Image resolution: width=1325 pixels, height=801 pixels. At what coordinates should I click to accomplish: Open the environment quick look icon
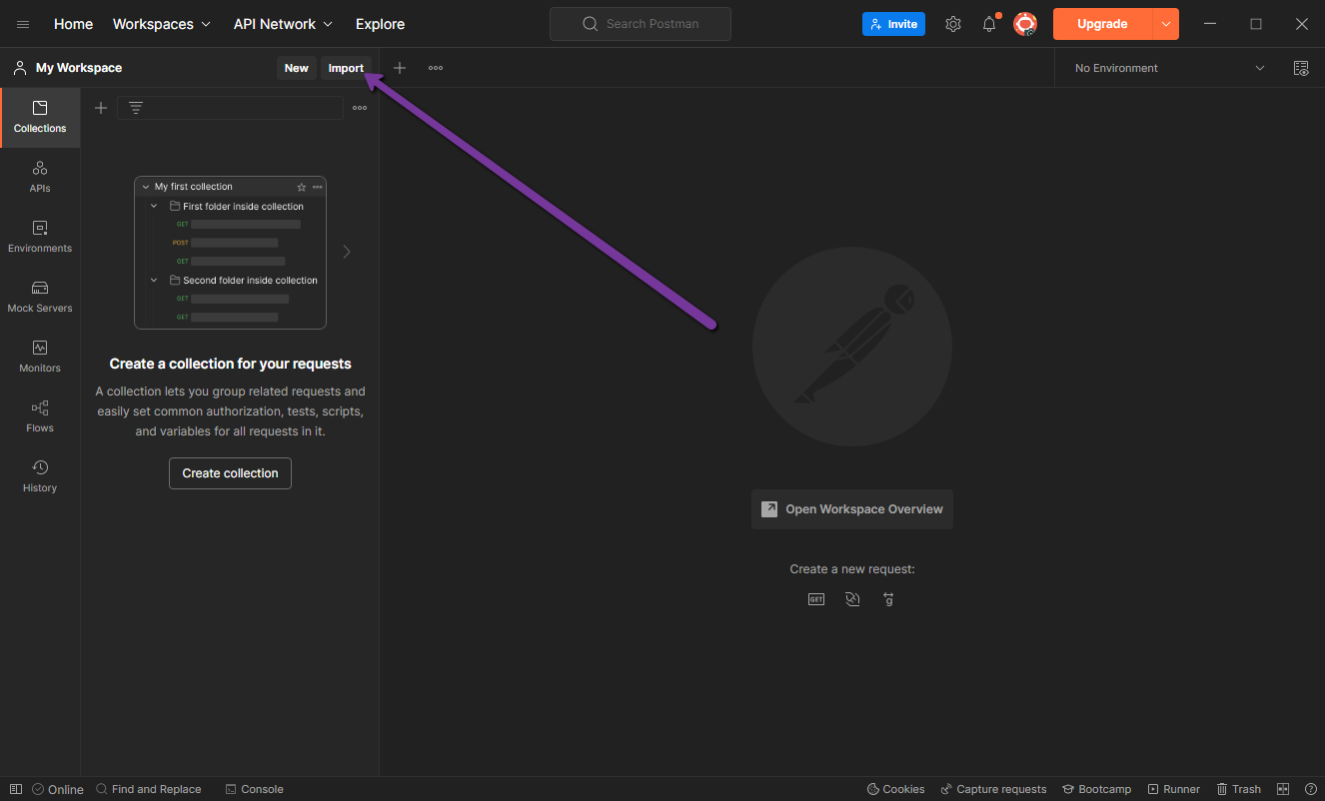click(x=1301, y=68)
